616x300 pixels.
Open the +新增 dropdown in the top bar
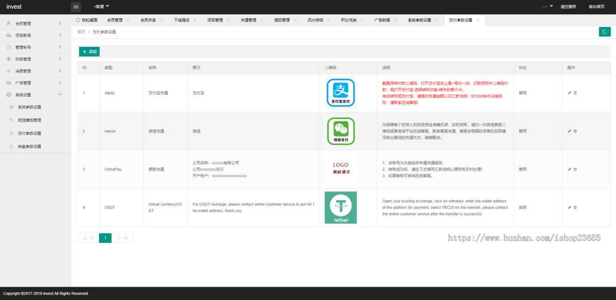(x=102, y=7)
